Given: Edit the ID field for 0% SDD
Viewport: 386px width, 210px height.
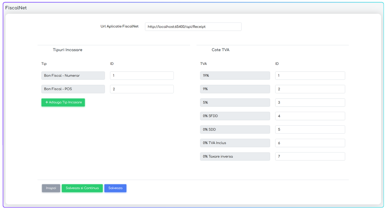Looking at the screenshot, I should point(310,129).
